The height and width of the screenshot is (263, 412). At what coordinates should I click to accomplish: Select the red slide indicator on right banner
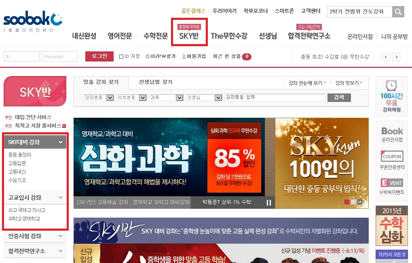point(347,202)
